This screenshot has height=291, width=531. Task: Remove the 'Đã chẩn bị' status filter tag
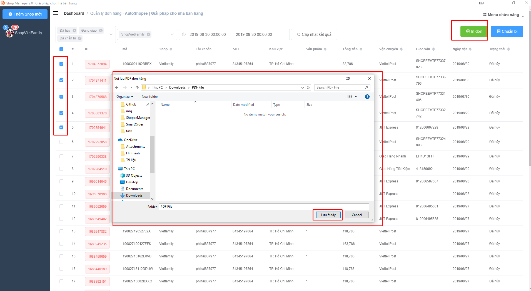point(80,38)
